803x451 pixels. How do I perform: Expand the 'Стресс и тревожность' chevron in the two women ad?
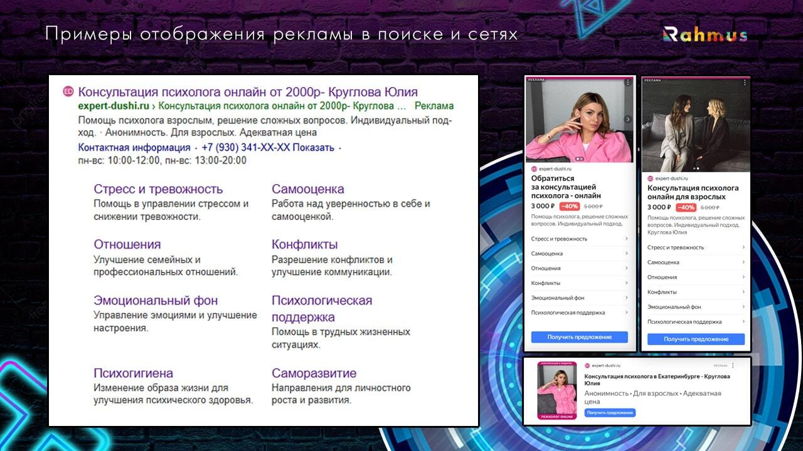click(743, 247)
